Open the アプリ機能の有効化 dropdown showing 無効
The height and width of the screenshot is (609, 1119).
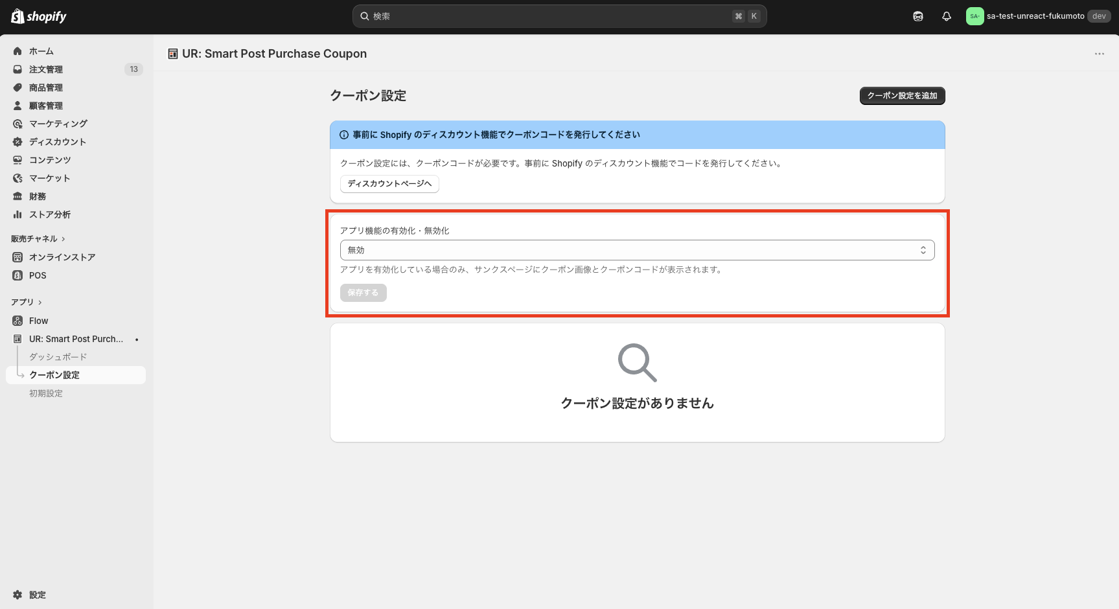tap(637, 250)
